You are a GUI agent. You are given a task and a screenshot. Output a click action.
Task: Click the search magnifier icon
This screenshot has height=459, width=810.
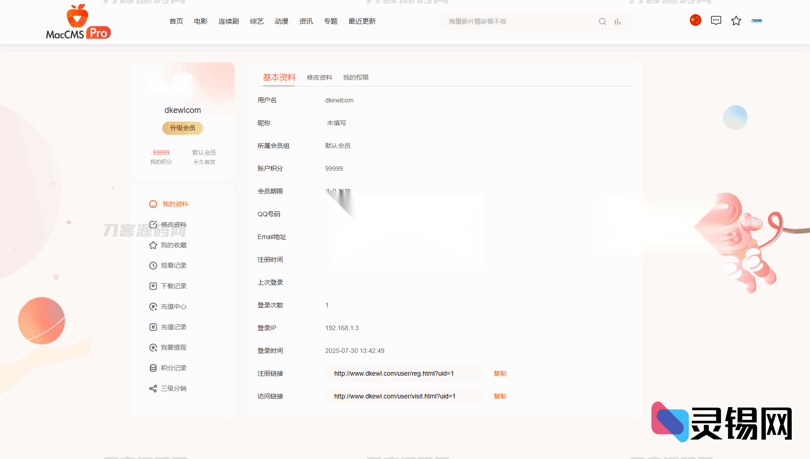(x=602, y=21)
